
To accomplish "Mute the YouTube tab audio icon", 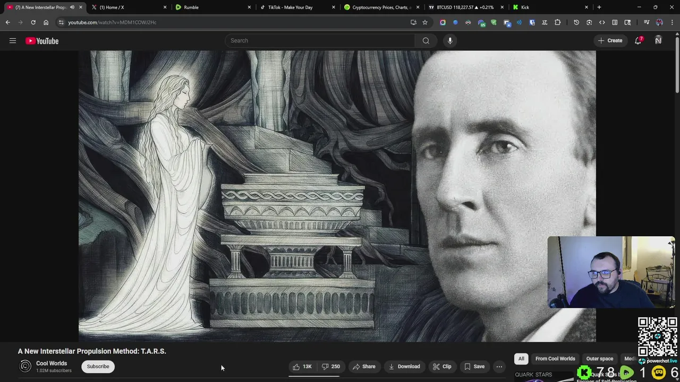I will click(x=72, y=7).
